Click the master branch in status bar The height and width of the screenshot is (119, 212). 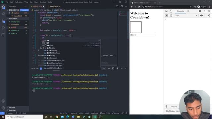(x=10, y=113)
